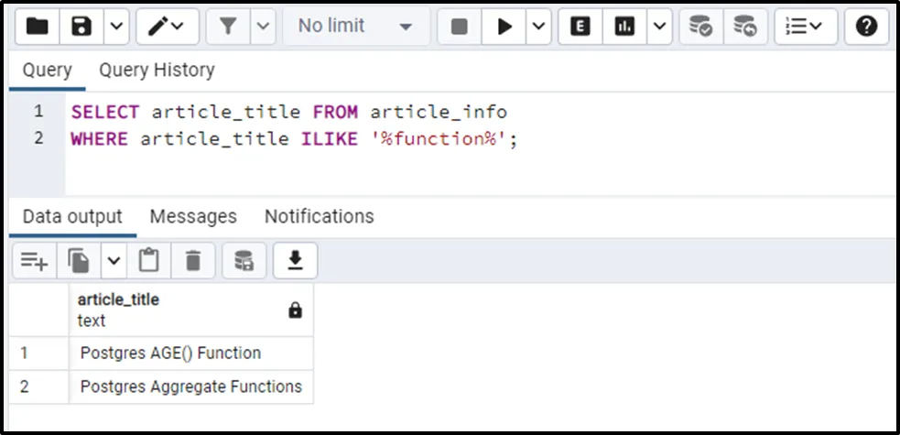Open the Notifications tab

coord(319,216)
